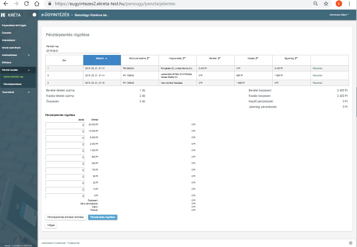
Task: Click the Pénztárzárás rögzítése button
Action: coord(103,217)
